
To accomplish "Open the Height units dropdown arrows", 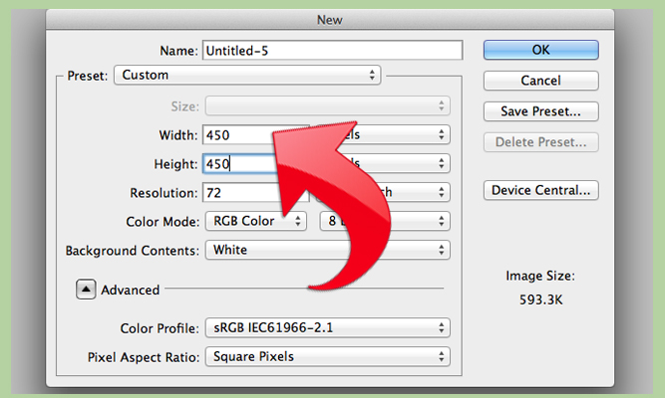I will click(441, 163).
